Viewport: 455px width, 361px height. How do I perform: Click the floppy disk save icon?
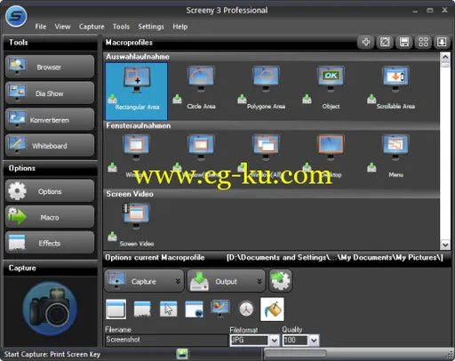[404, 42]
